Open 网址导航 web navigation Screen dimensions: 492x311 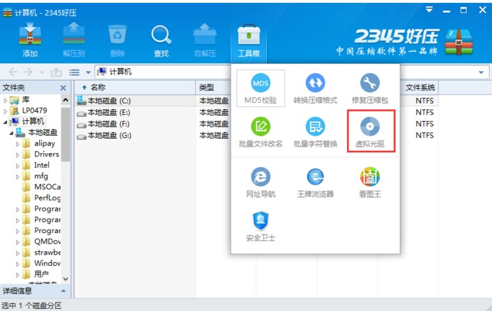point(261,182)
